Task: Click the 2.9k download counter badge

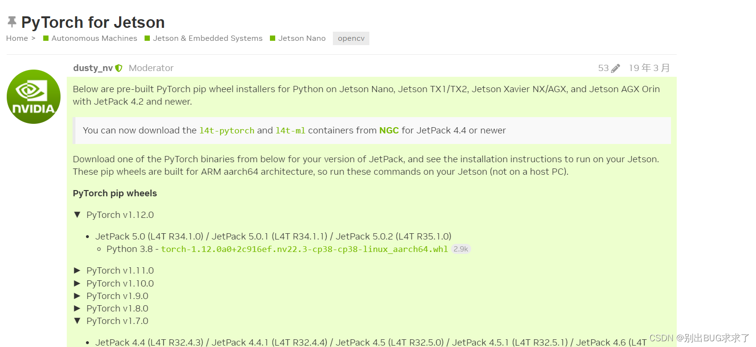Action: (461, 249)
